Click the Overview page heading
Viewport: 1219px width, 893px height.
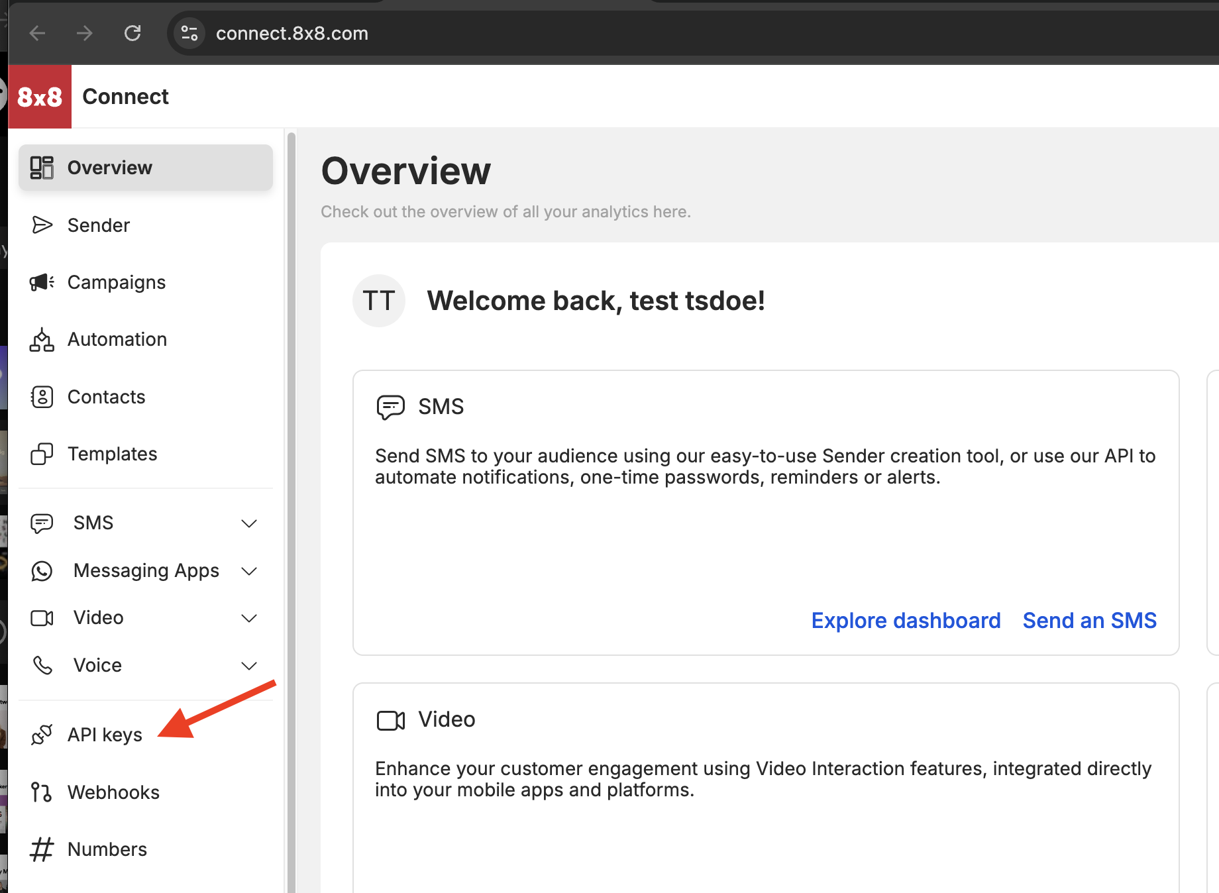[x=406, y=171]
